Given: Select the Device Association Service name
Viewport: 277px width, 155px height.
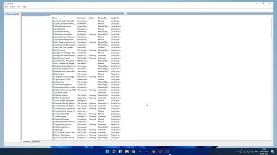Looking at the screenshot, I should click(x=64, y=138).
